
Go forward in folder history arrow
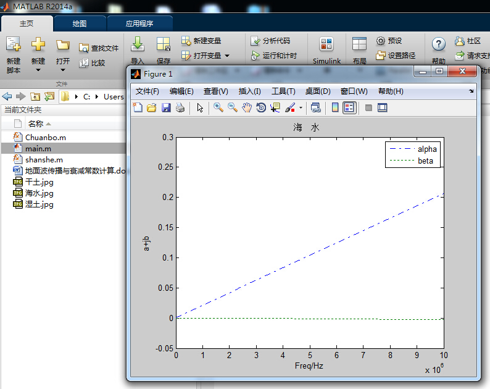point(20,96)
